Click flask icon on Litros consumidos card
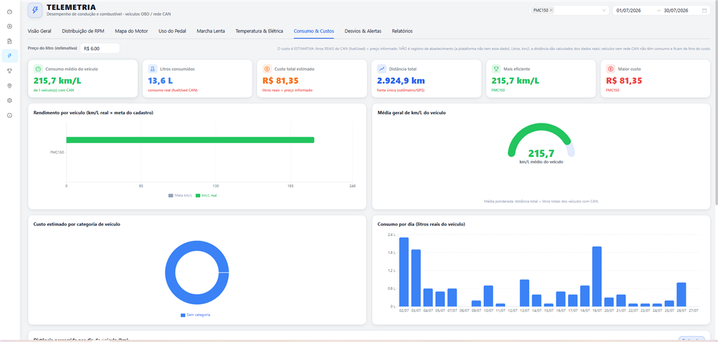This screenshot has height=342, width=718. click(x=153, y=69)
